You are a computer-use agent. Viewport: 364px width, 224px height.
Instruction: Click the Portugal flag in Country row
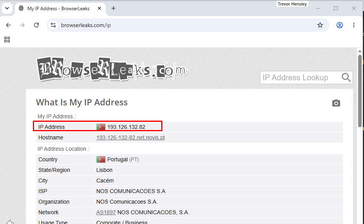[101, 159]
